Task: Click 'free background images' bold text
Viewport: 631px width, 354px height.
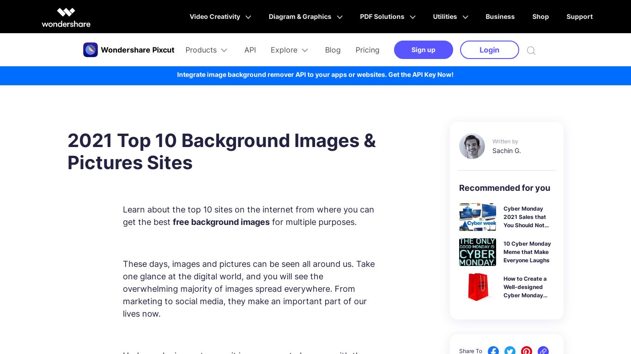Action: coord(221,222)
